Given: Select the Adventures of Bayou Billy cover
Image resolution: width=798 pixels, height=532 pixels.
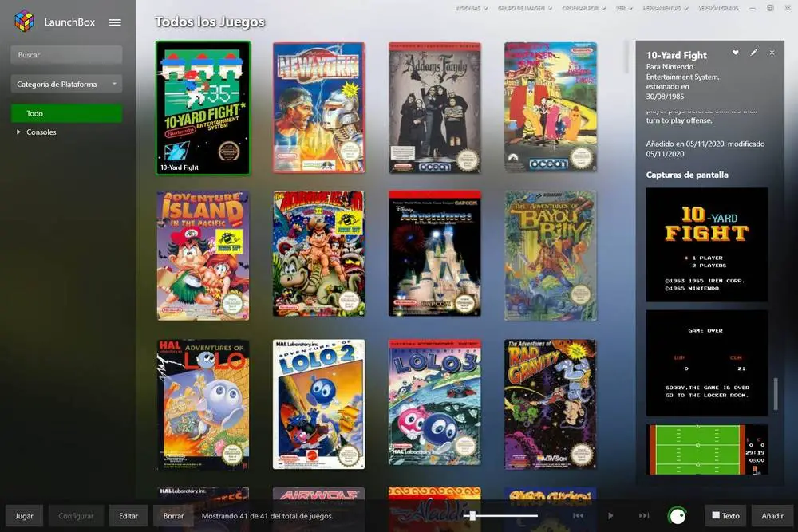Looking at the screenshot, I should (550, 256).
